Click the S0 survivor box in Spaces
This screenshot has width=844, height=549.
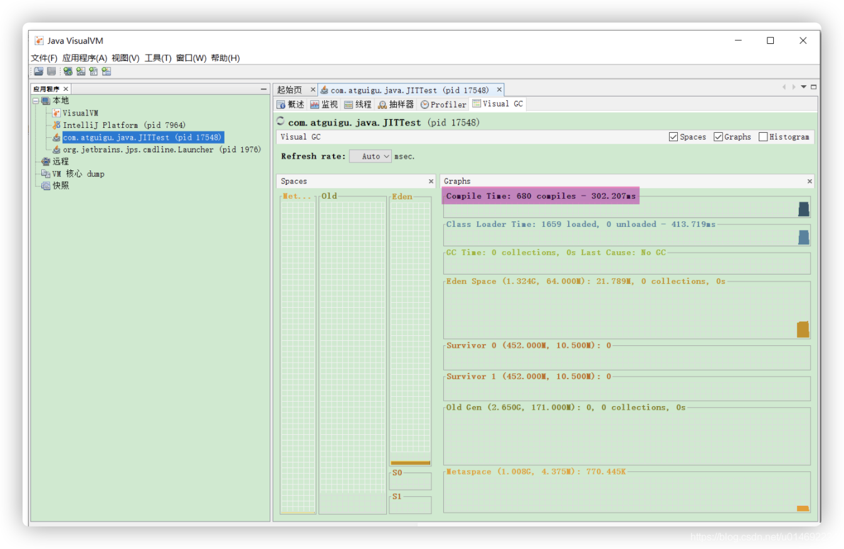click(410, 481)
